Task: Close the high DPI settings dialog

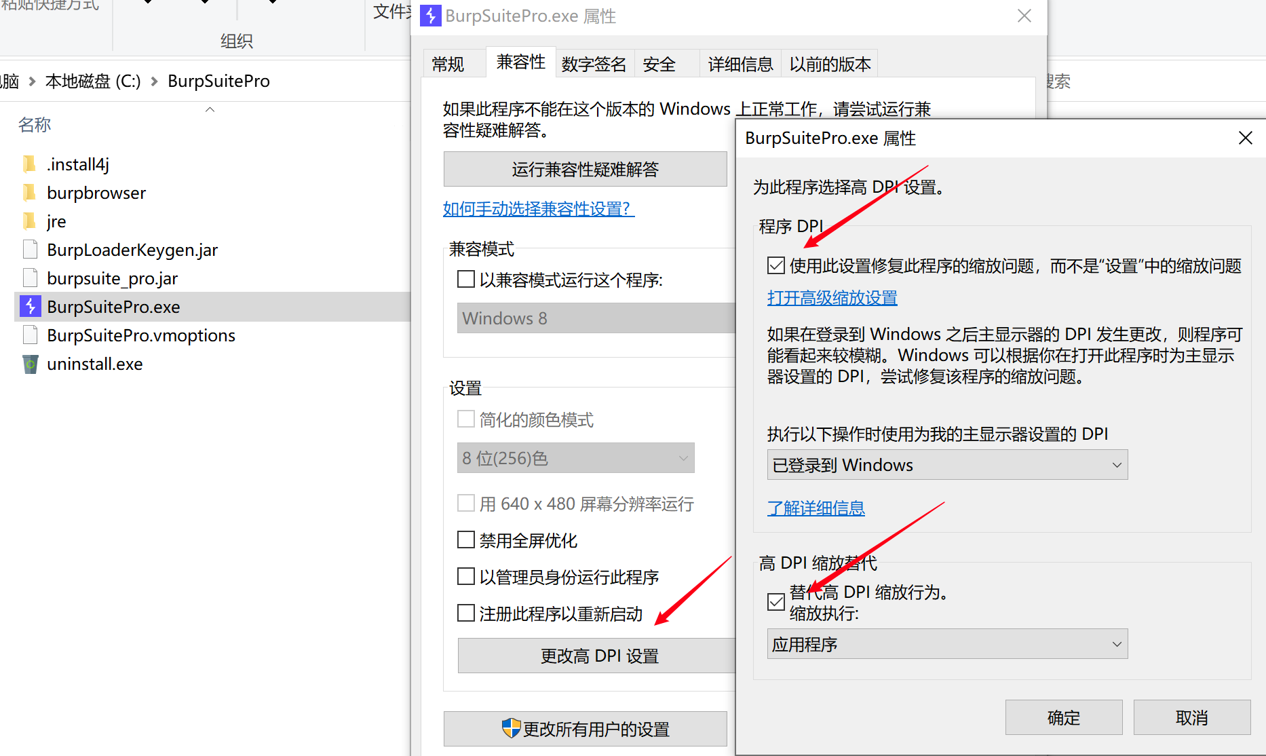Action: 1245,138
